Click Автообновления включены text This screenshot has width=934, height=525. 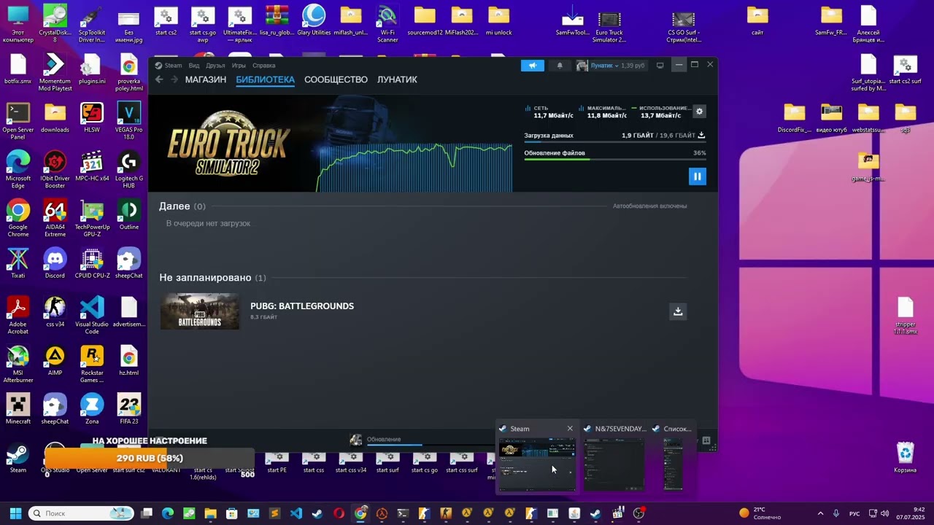(649, 206)
